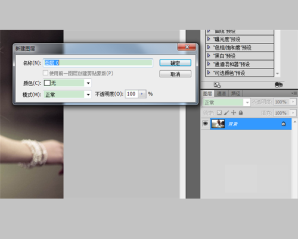Viewport: 298px width, 239px height.
Task: Expand the 黑白 presets group
Action: [209, 56]
